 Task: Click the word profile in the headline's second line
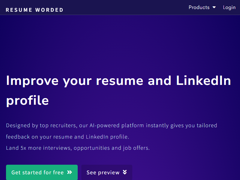(x=27, y=100)
